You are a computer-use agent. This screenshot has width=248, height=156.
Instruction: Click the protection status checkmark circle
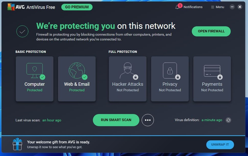click(22, 32)
